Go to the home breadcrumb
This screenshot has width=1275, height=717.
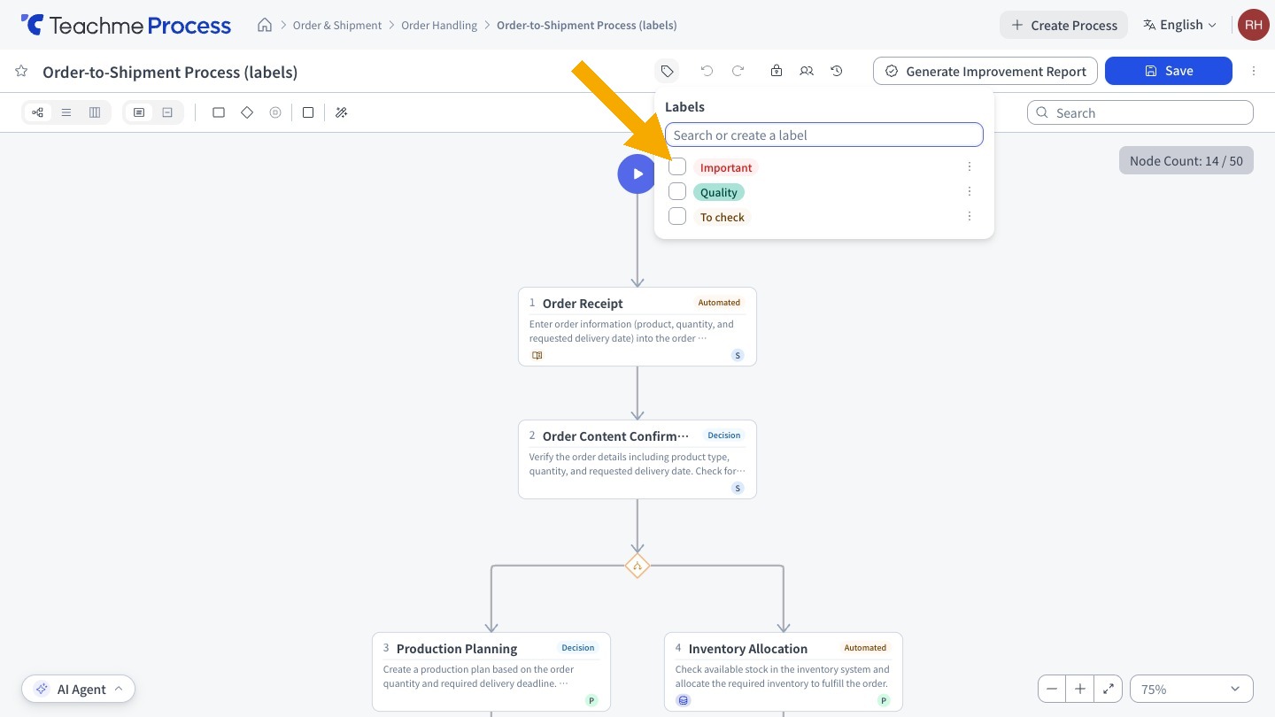265,25
